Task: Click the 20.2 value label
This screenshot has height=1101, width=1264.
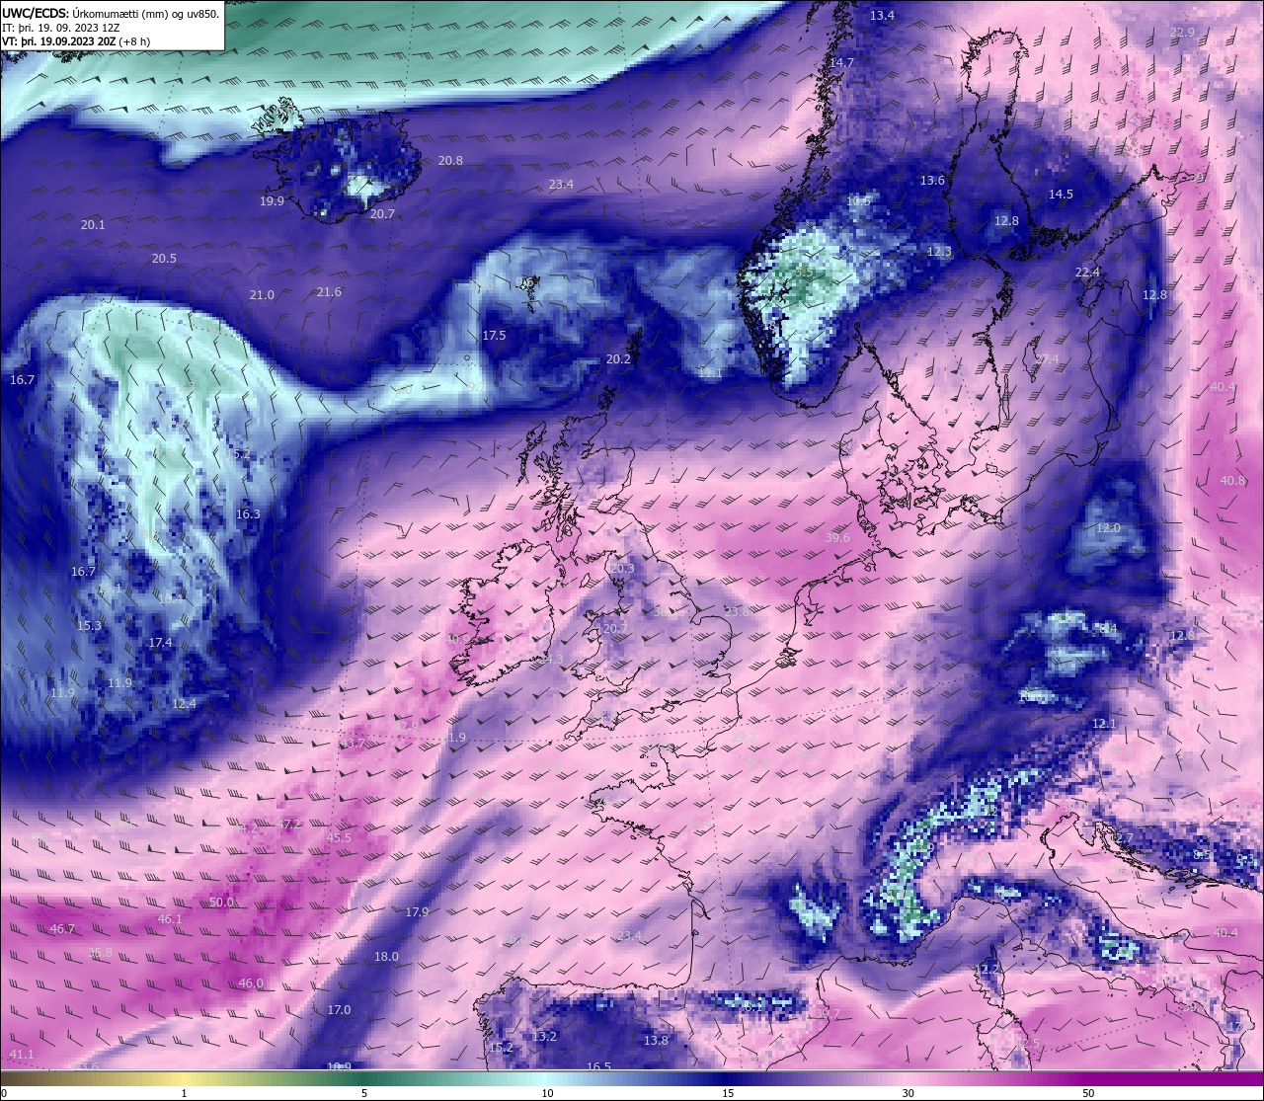Action: [618, 359]
